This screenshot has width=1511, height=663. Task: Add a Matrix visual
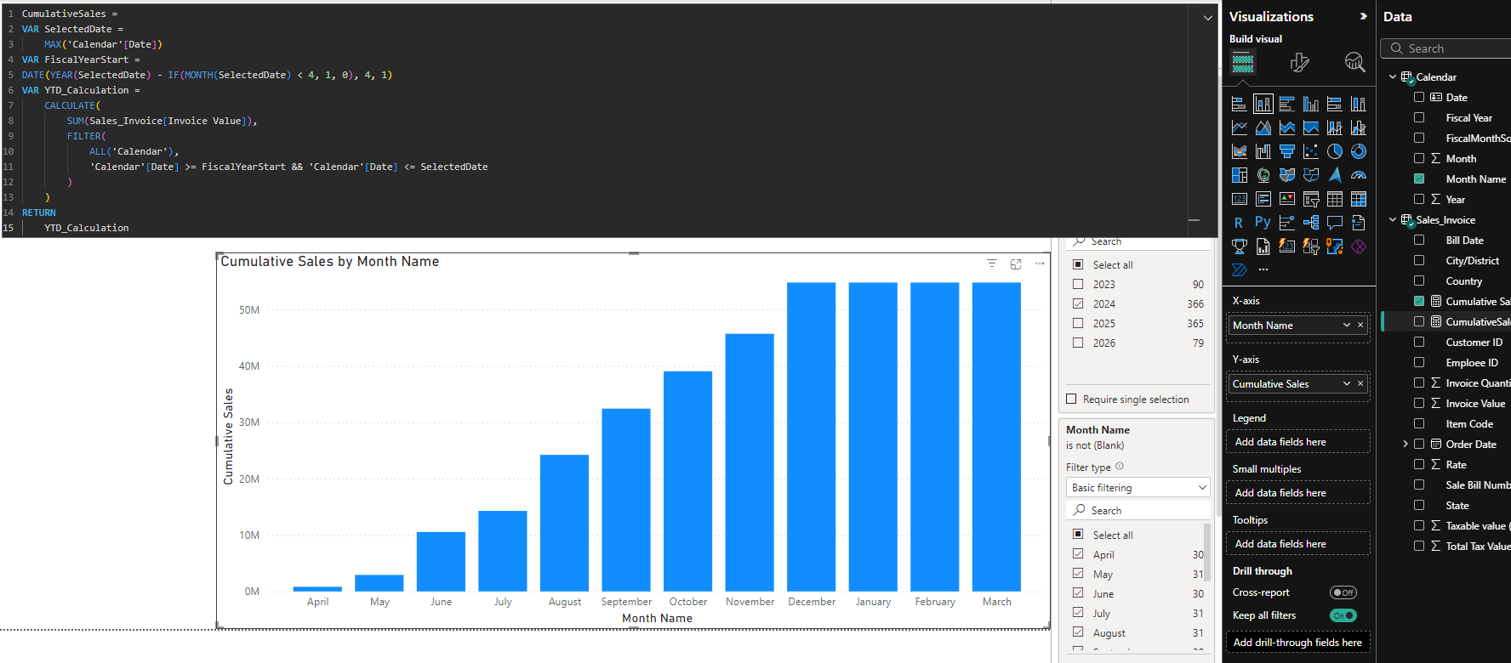[1359, 199]
